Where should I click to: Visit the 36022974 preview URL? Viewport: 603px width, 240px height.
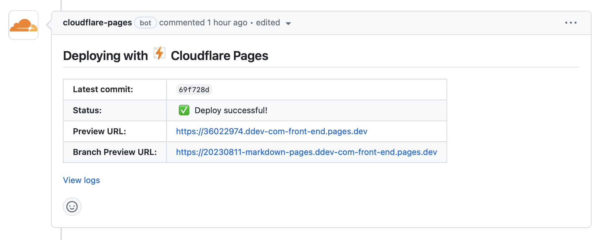pyautogui.click(x=271, y=131)
